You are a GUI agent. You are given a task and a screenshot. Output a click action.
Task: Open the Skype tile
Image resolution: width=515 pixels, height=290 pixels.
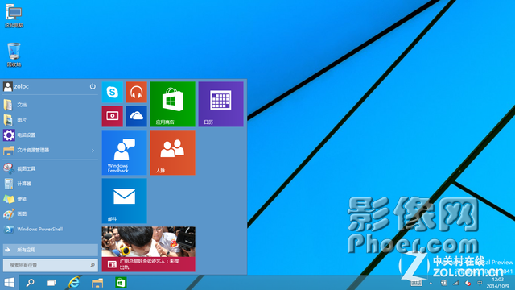click(113, 92)
